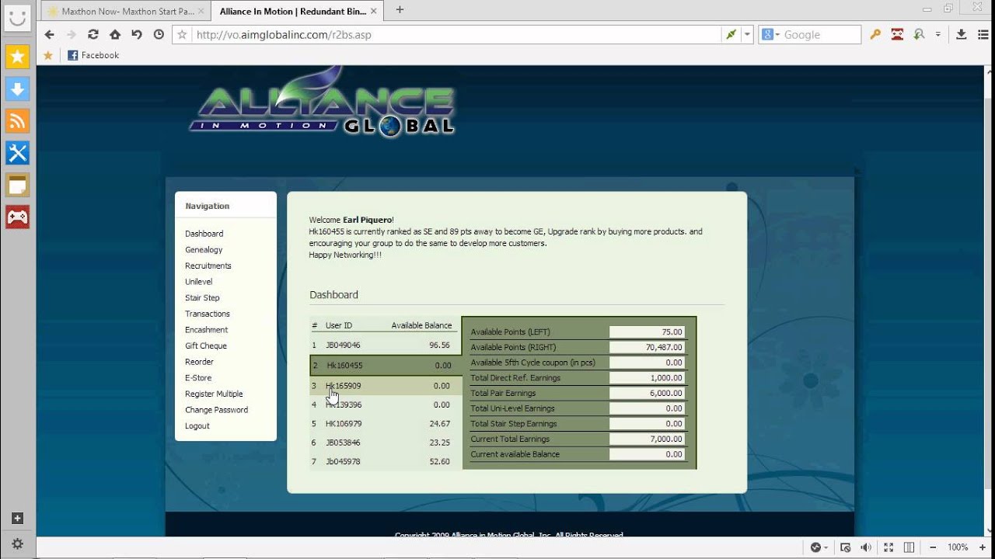
Task: Bookmark this page with star icon
Action: (x=183, y=34)
